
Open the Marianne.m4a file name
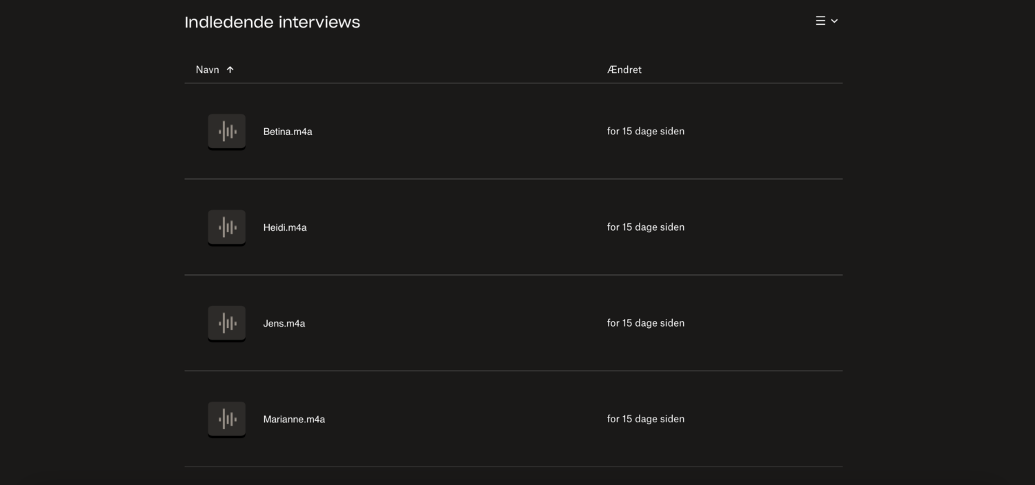[294, 419]
